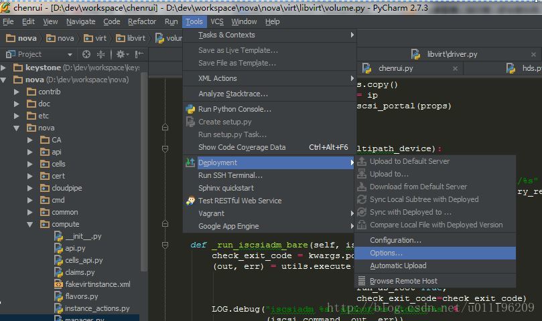Open the File menu

click(8, 21)
